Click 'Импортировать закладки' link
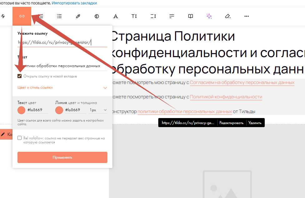This screenshot has width=305, height=198. 74,3
